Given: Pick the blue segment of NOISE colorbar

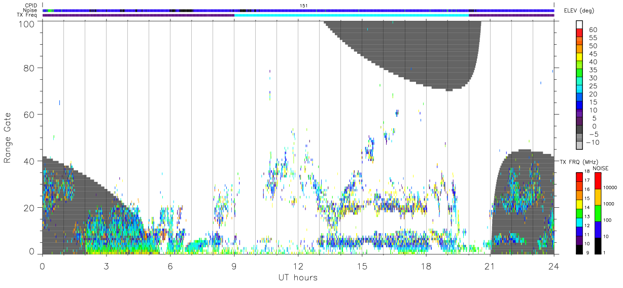Looking at the screenshot, I should click(598, 230).
